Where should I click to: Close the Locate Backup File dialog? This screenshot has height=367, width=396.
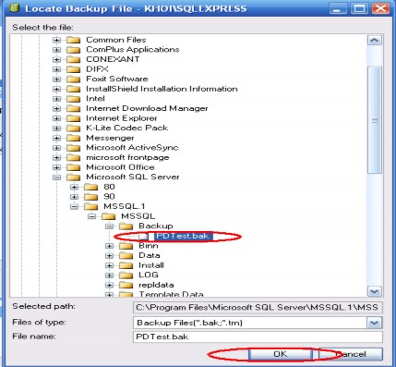point(380,8)
